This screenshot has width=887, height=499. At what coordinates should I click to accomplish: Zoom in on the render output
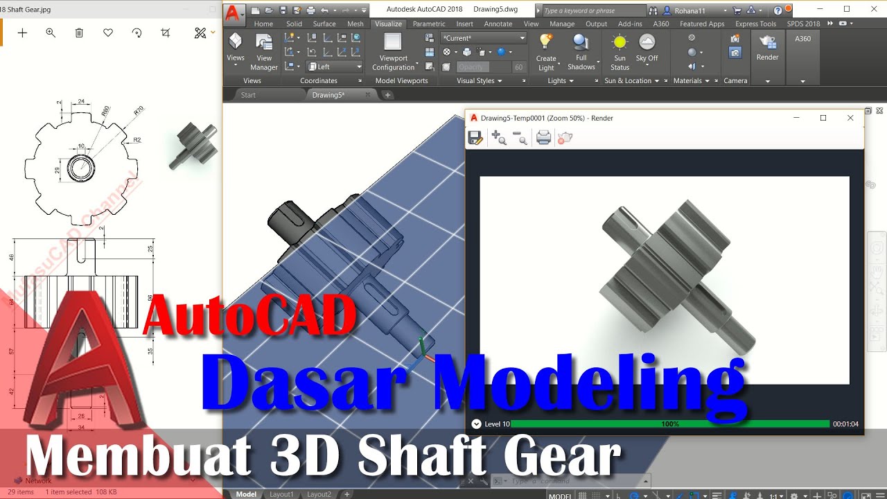click(x=498, y=138)
